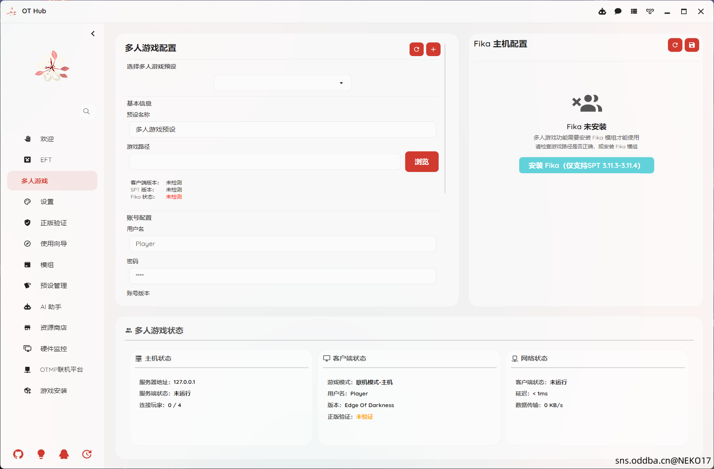Click the lightbulb icon at sidebar bottom
This screenshot has height=469, width=714.
coord(41,454)
